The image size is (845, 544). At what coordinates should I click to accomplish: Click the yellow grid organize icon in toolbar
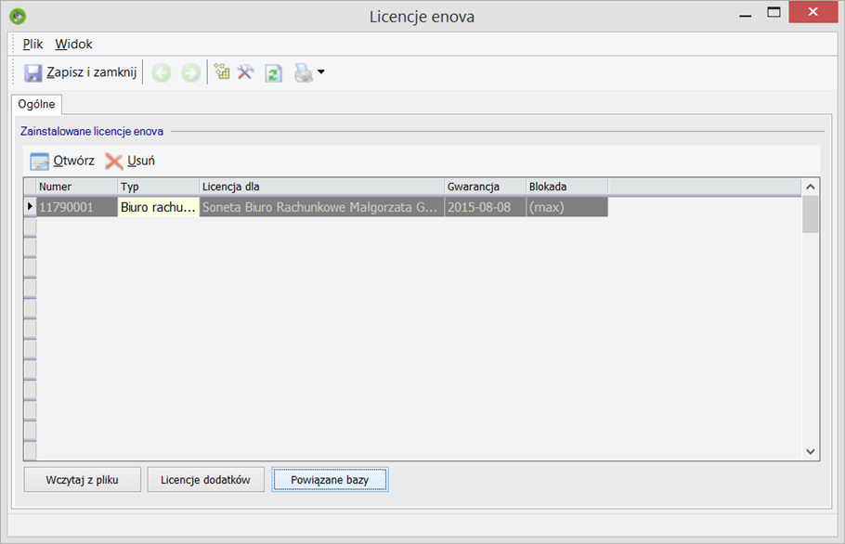click(x=222, y=71)
